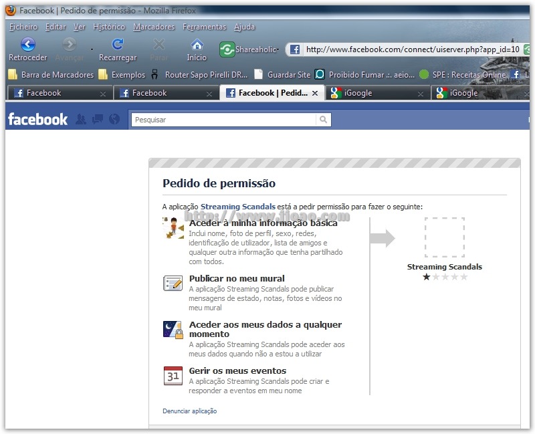The width and height of the screenshot is (535, 434).
Task: Close the first Facebook tab
Action: tap(103, 94)
